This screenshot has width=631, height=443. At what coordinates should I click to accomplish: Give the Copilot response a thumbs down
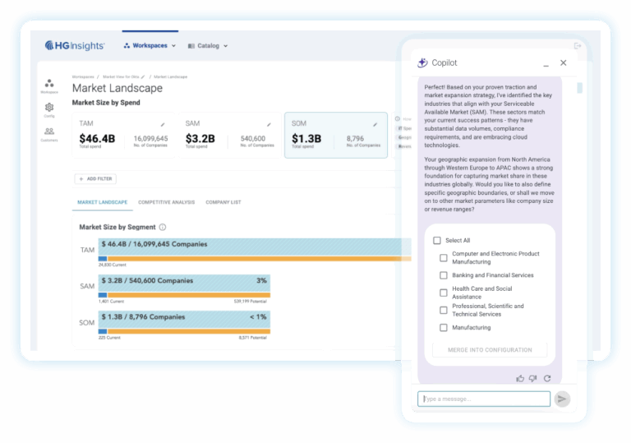pos(533,379)
